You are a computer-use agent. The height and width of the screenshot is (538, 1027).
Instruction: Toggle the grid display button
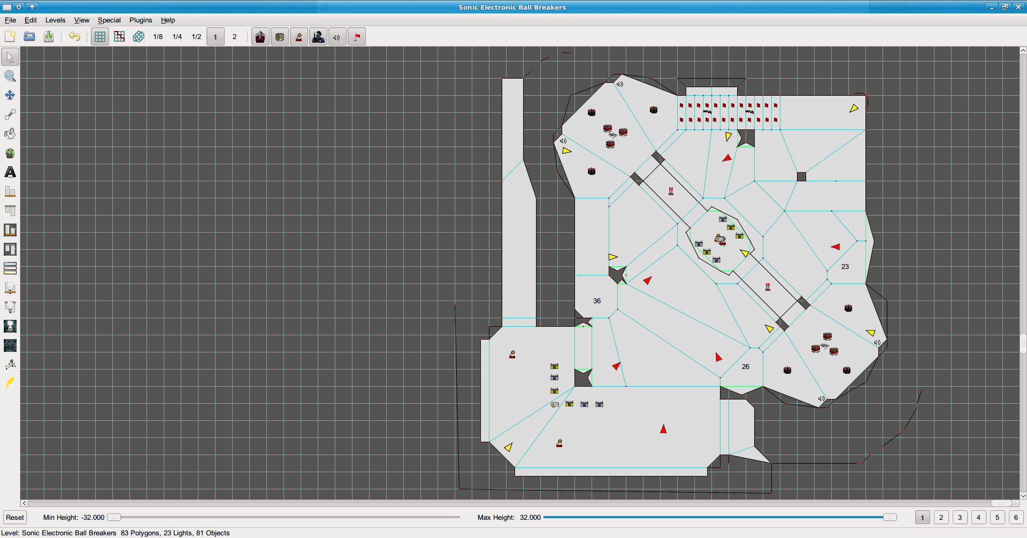point(100,36)
